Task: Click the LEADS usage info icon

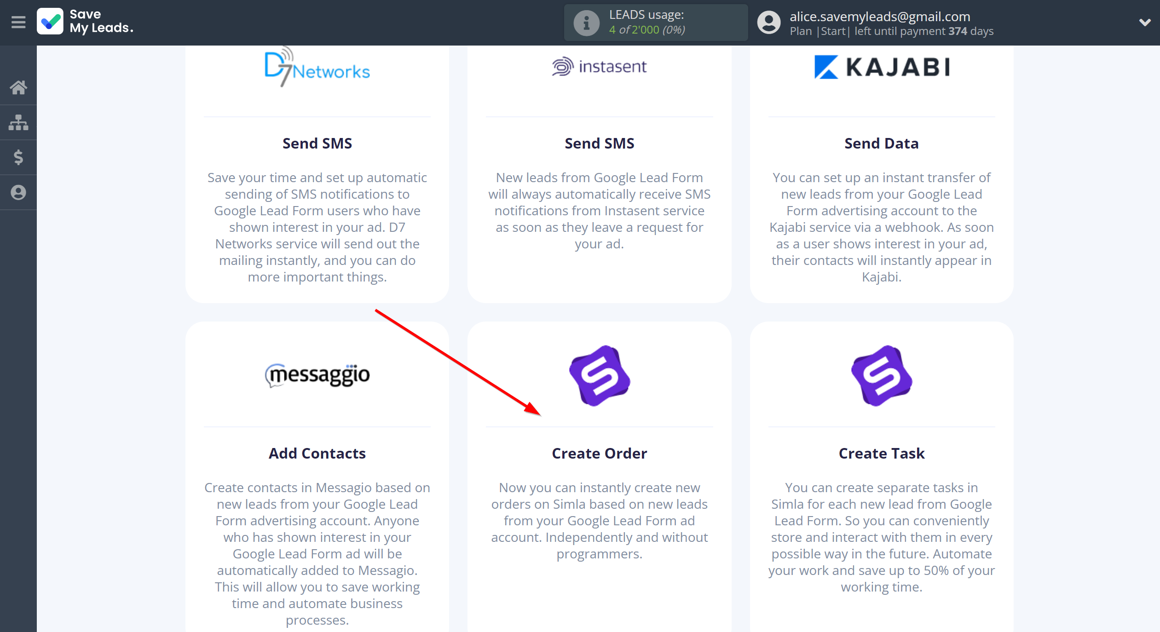Action: tap(586, 23)
